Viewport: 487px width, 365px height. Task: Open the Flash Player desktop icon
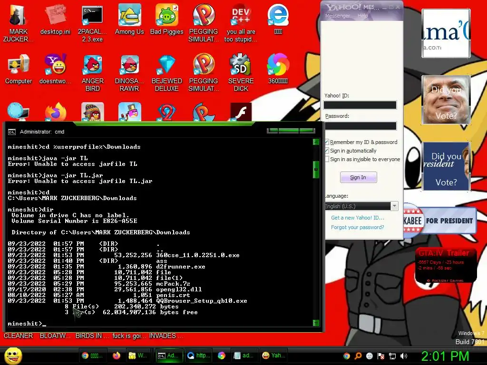pyautogui.click(x=241, y=112)
